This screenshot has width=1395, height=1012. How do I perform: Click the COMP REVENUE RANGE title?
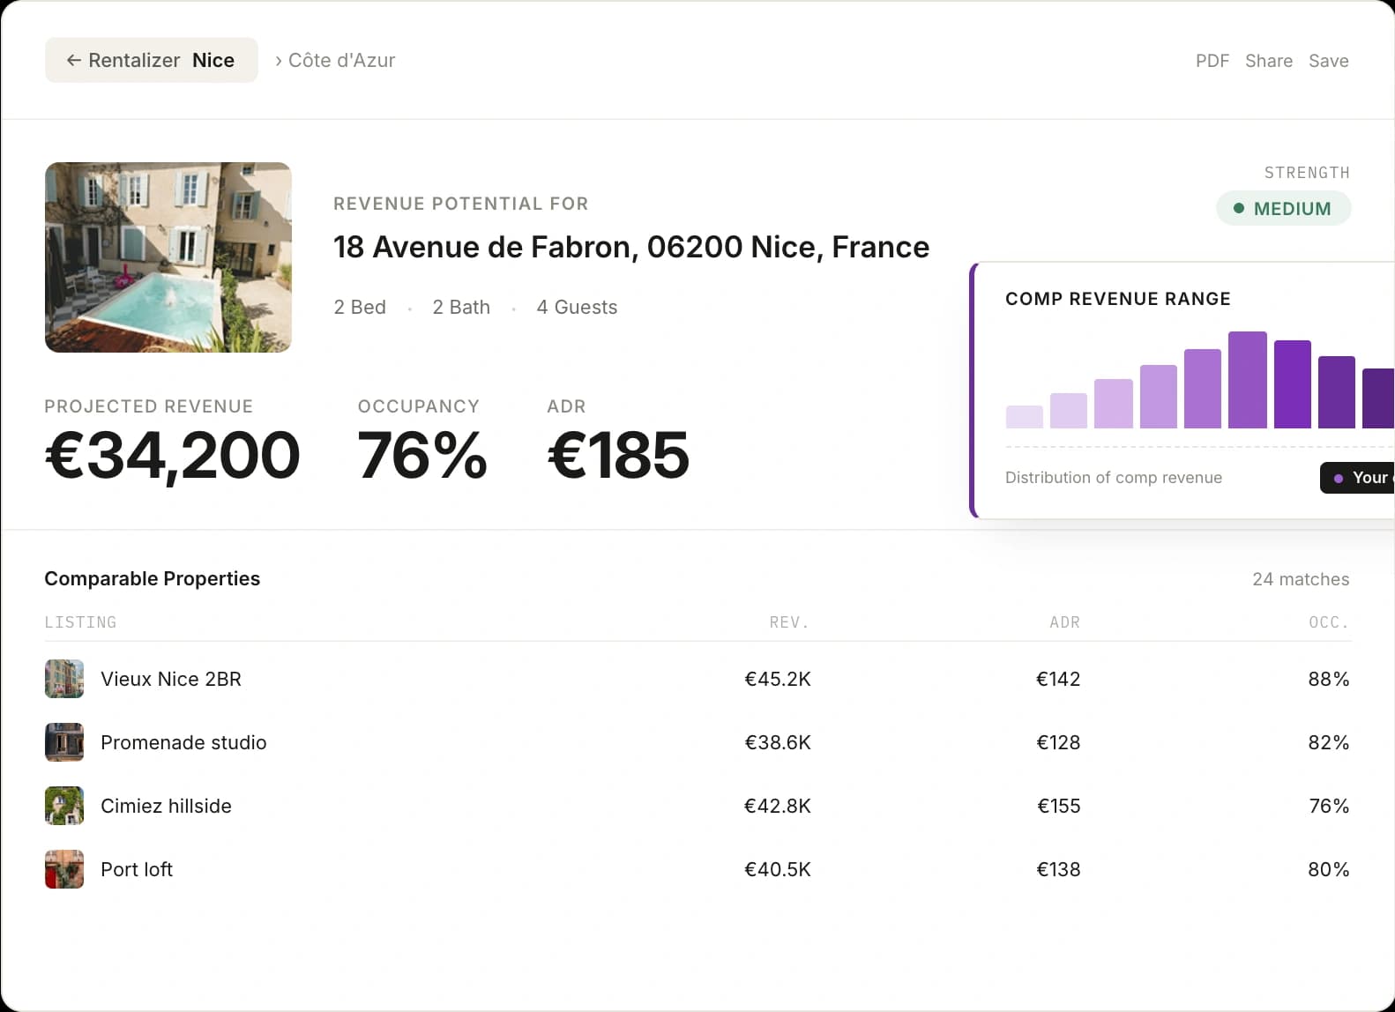[1118, 299]
